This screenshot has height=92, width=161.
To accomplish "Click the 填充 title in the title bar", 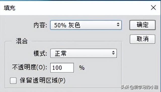I will click(10, 8).
